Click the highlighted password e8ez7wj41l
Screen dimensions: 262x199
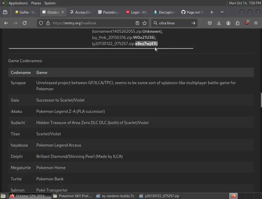146,43
